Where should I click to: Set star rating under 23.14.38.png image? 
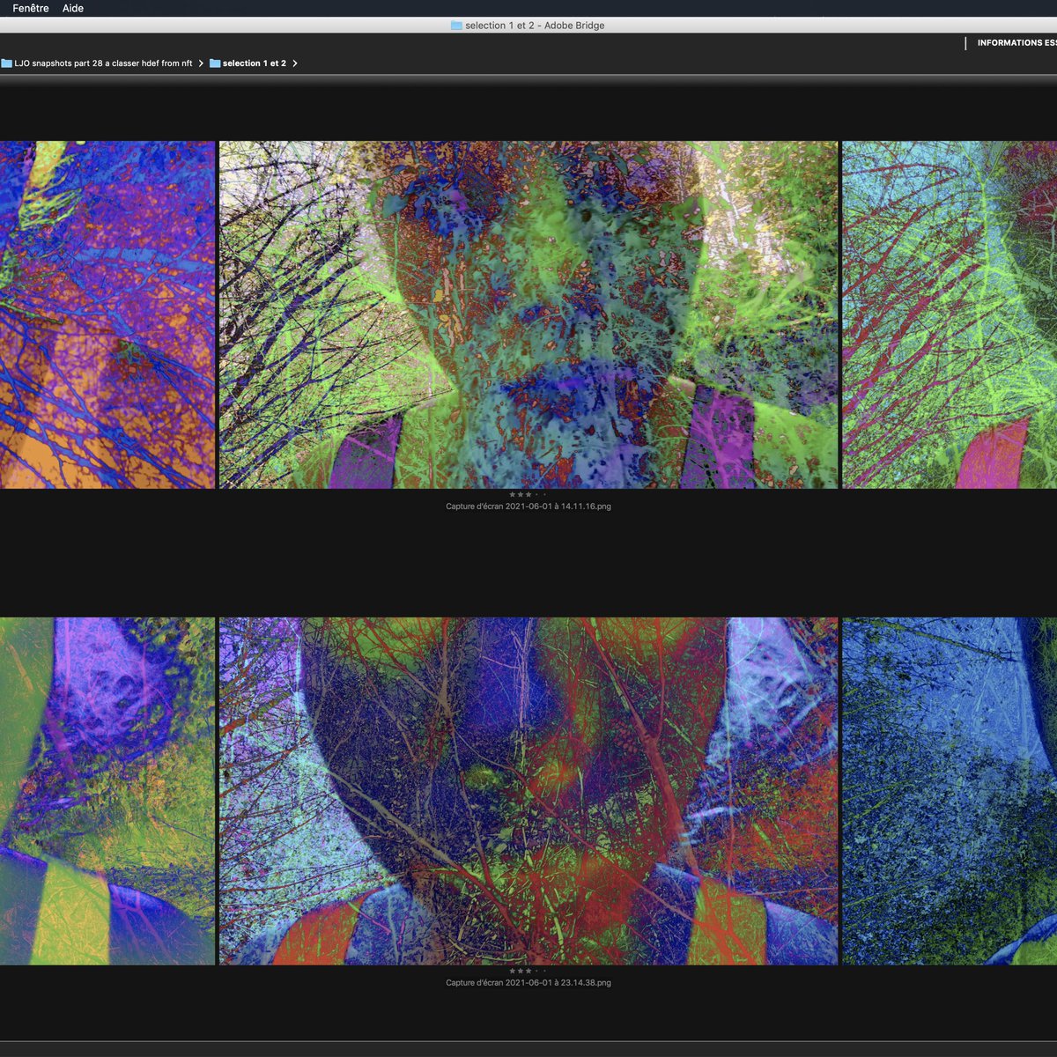528,972
